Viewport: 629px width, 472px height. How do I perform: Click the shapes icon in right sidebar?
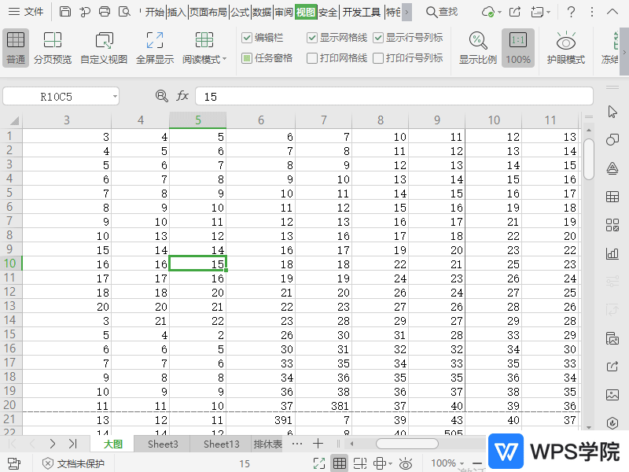point(612,140)
